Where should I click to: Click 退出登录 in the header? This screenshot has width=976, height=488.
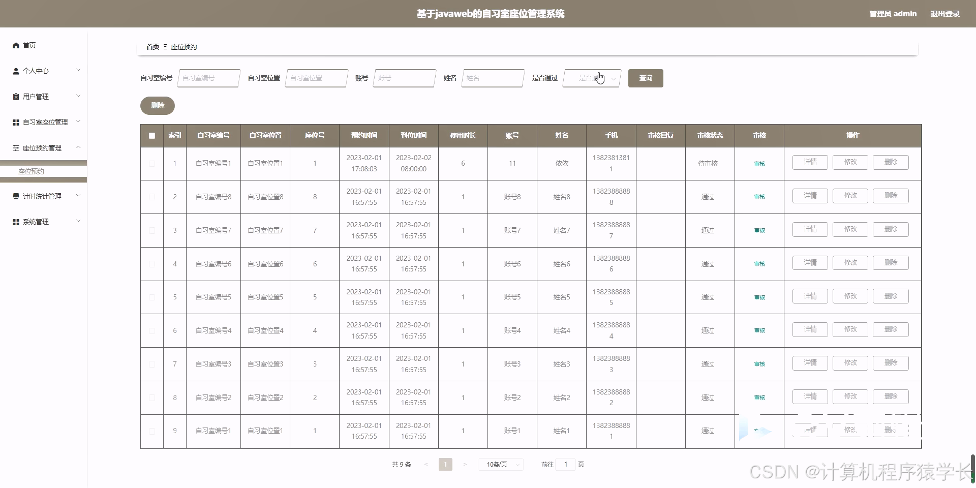pos(945,14)
